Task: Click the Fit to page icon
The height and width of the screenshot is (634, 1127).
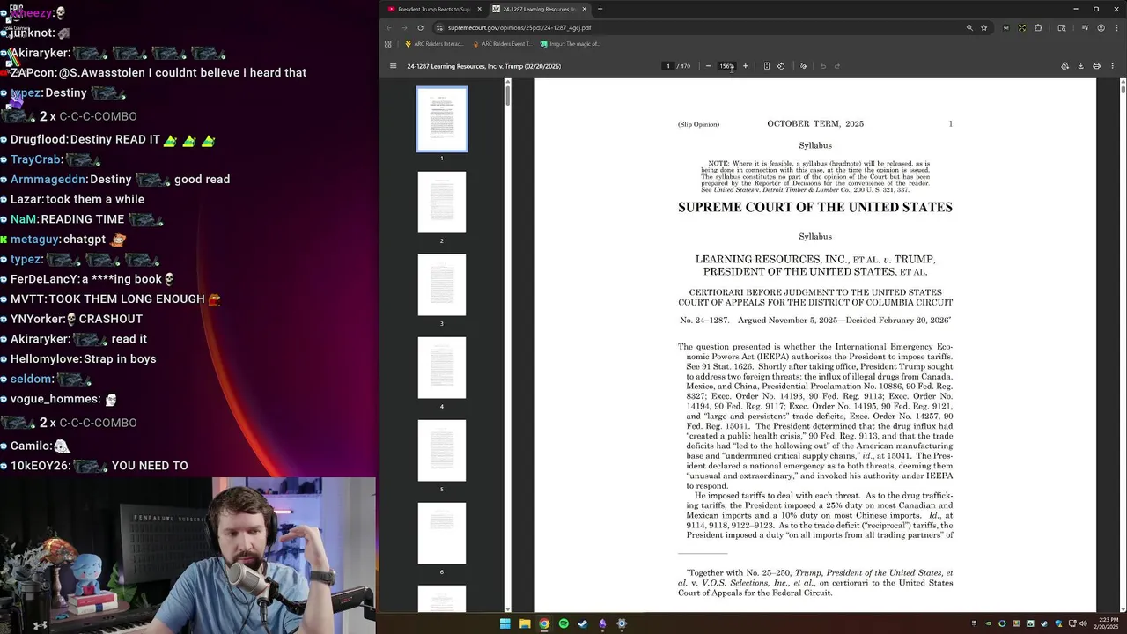Action: pyautogui.click(x=767, y=66)
